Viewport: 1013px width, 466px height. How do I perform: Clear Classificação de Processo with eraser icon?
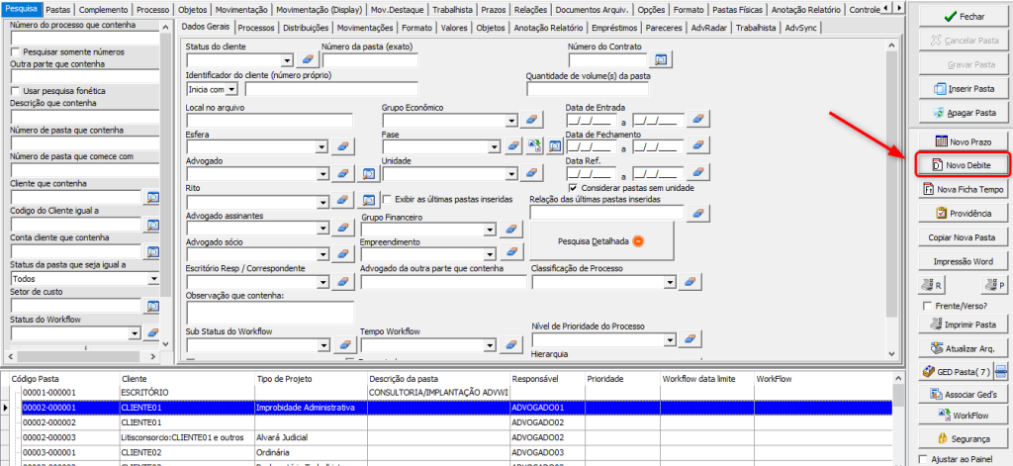pos(691,282)
